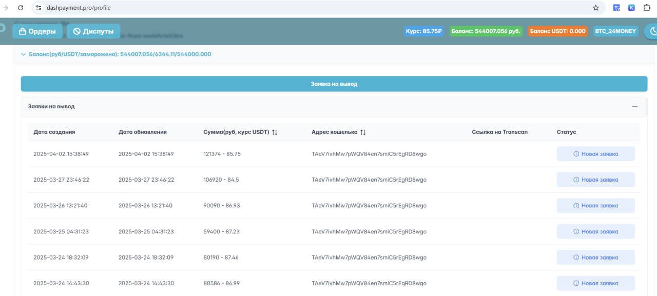
Task: Collapse the Заявки на вывод panel
Action: 635,107
